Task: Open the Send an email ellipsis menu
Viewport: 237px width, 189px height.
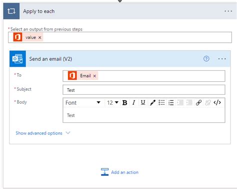Action: tap(222, 59)
